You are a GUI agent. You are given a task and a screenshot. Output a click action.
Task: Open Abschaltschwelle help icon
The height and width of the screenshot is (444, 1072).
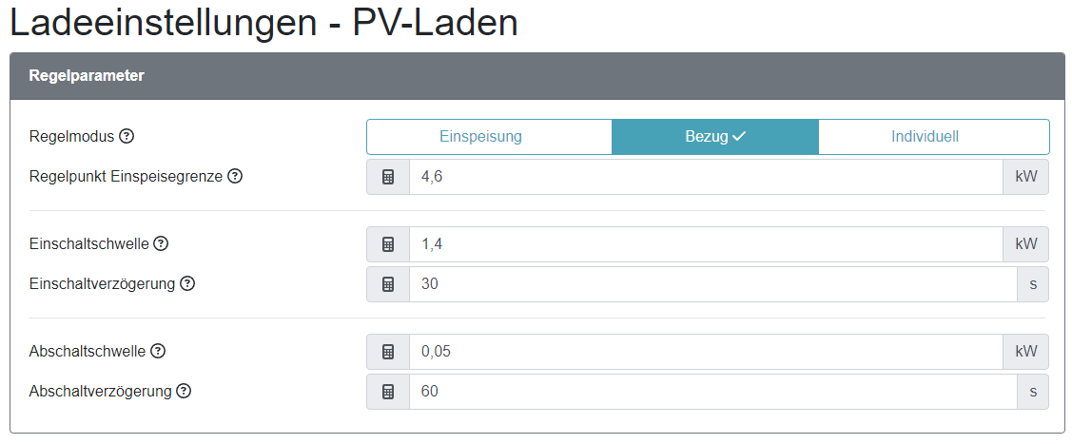[x=158, y=351]
